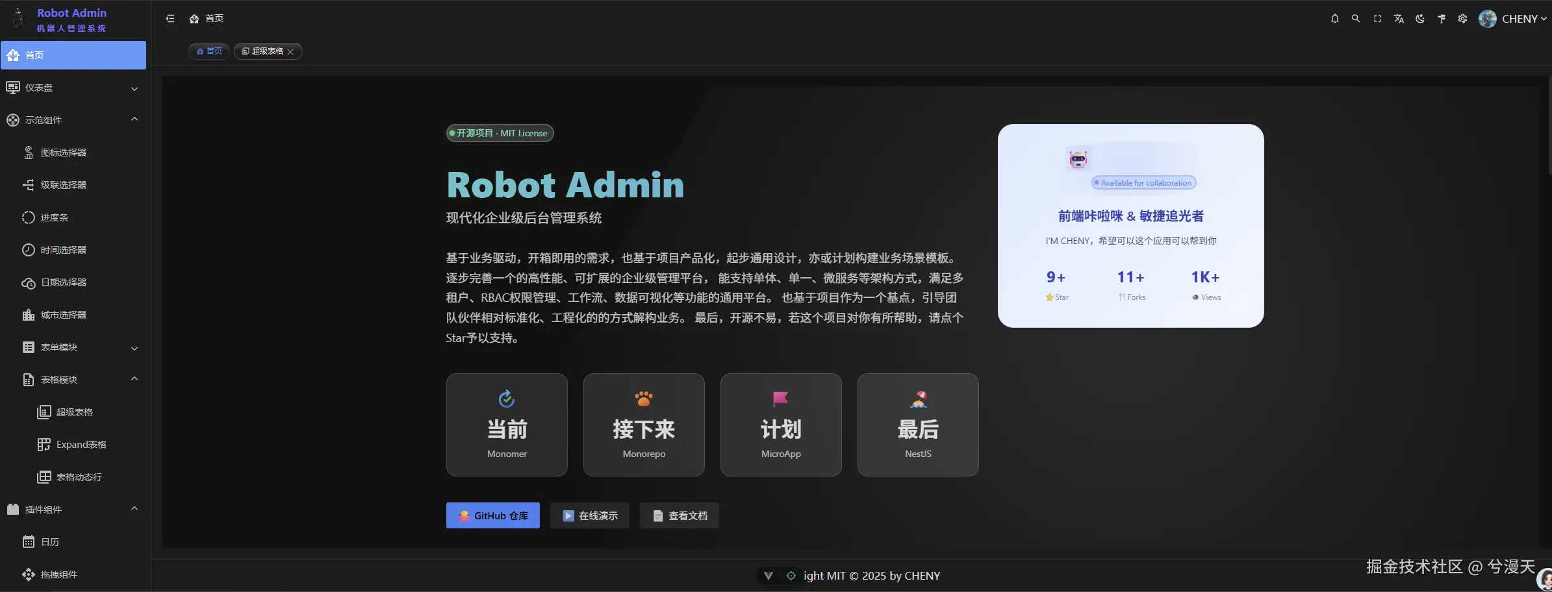Click the home icon in the breadcrumb
This screenshot has height=592, width=1552.
pos(194,19)
